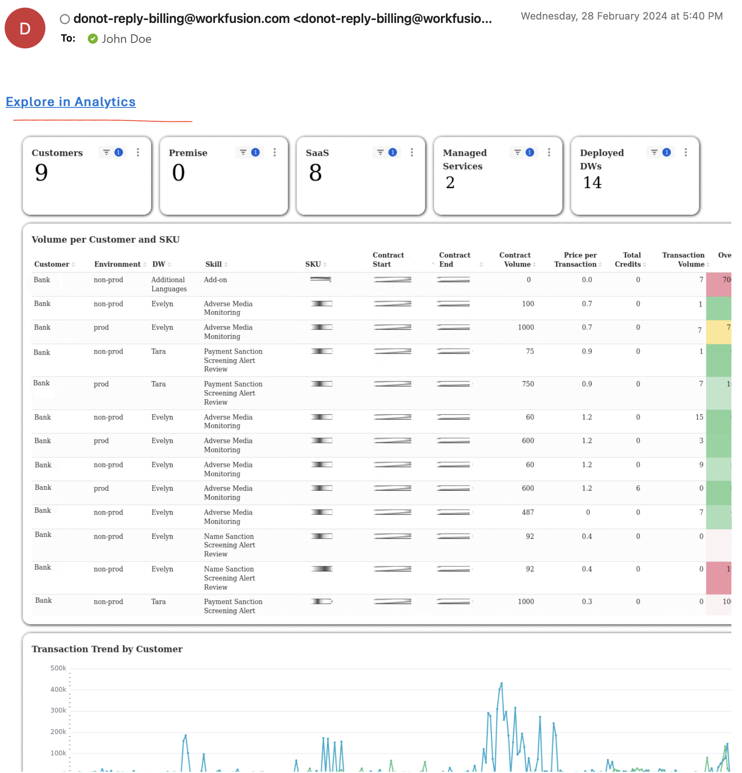Viewport: 742px width, 773px height.
Task: Click the green verified check next to John Doe
Action: [93, 39]
